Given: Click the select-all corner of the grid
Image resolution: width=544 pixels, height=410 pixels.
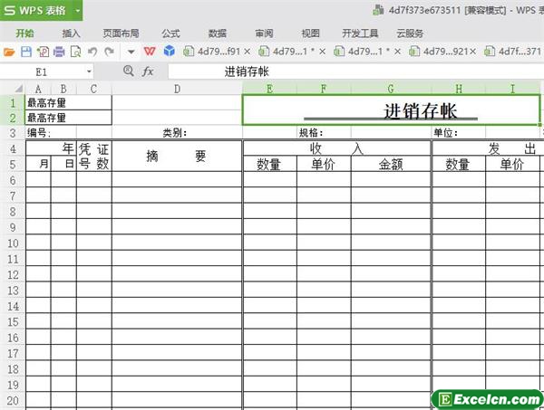Looking at the screenshot, I should (x=17, y=89).
